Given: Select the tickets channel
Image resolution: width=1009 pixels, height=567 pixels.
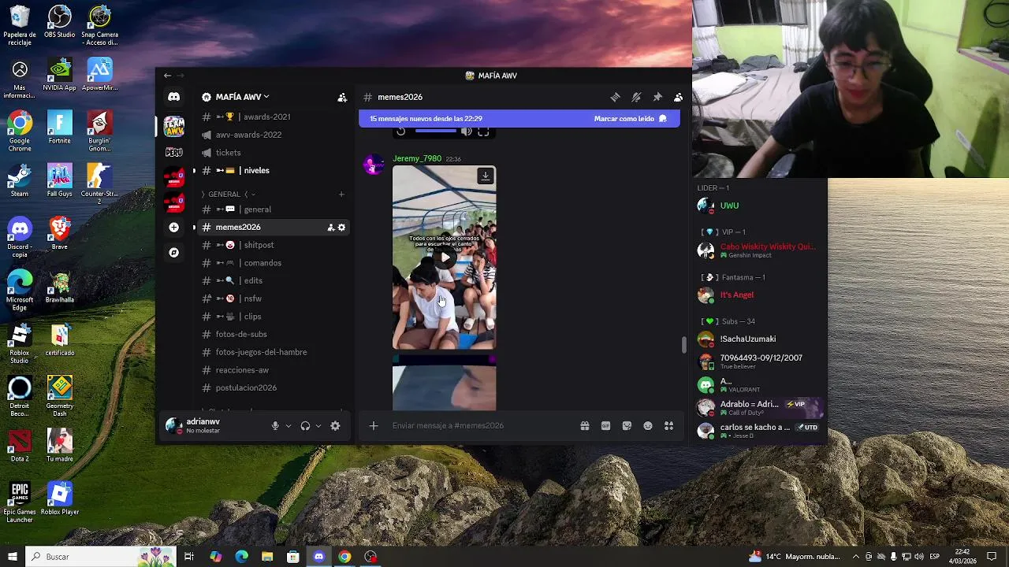Looking at the screenshot, I should click(272, 153).
